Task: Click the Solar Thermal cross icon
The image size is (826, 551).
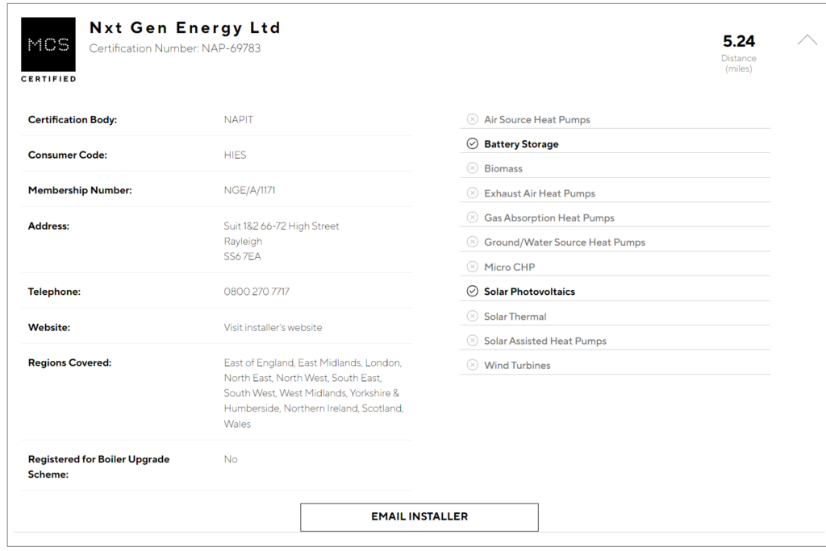Action: pyautogui.click(x=473, y=316)
